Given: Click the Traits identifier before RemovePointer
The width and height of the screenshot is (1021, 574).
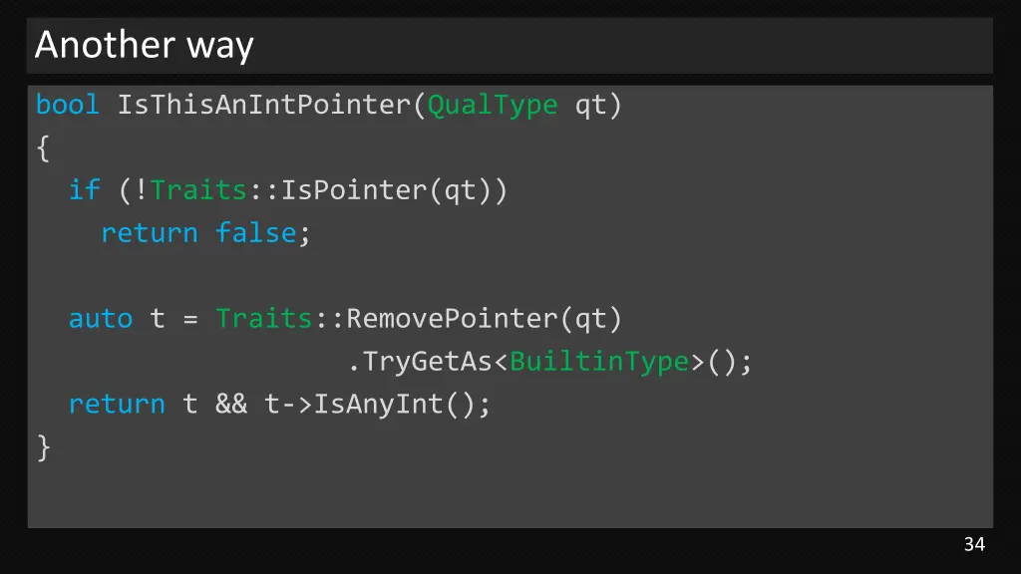Looking at the screenshot, I should point(264,319).
